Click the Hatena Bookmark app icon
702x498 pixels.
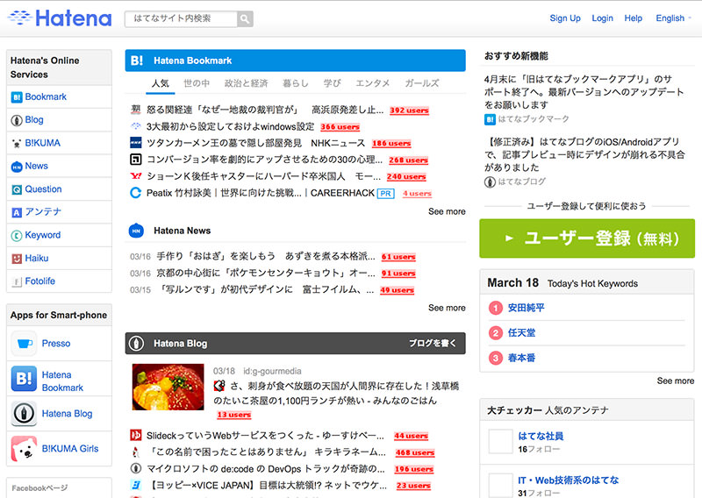point(24,379)
